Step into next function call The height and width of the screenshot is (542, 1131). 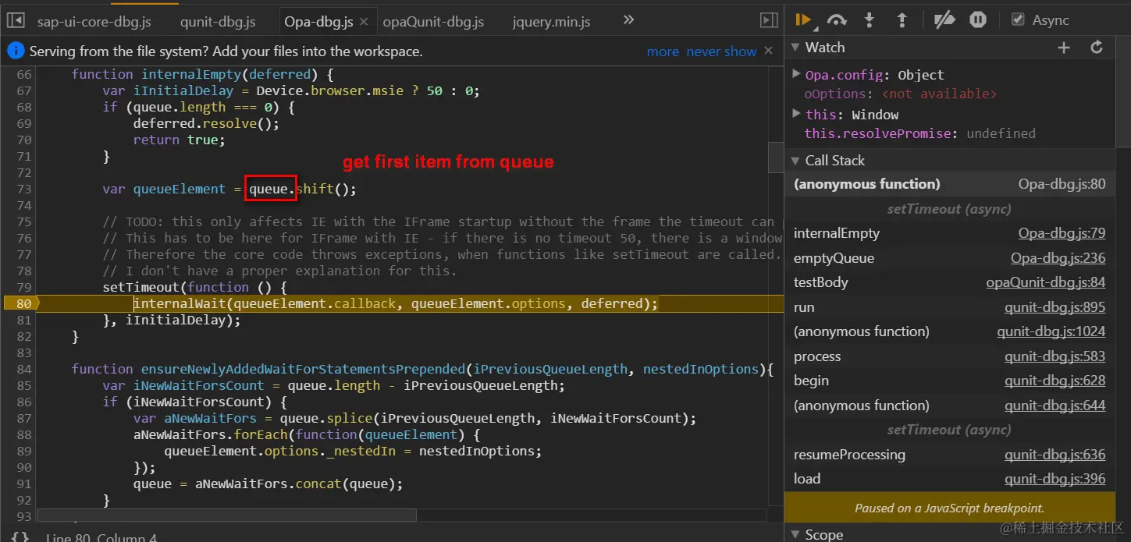[x=870, y=20]
